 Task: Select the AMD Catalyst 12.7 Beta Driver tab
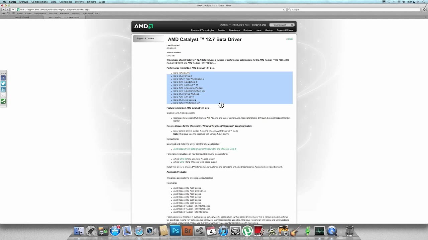click(x=64, y=17)
